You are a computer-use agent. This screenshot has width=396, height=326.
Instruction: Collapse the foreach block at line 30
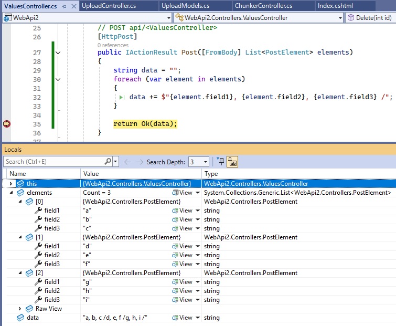[x=58, y=79]
